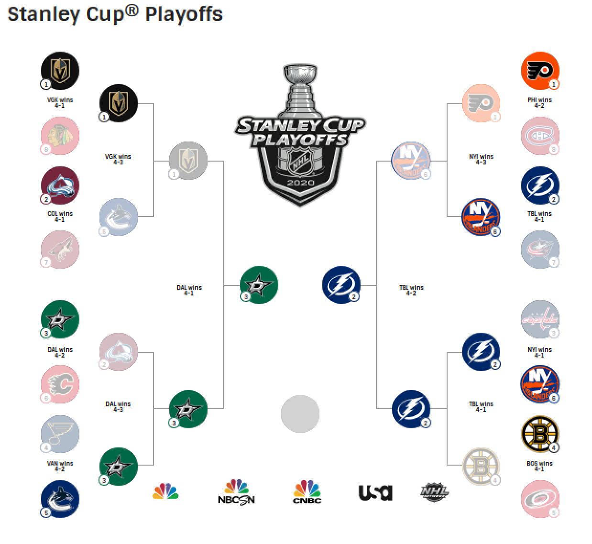592x544 pixels.
Task: Click the Dallas Stars conference final winner logo
Action: [259, 285]
